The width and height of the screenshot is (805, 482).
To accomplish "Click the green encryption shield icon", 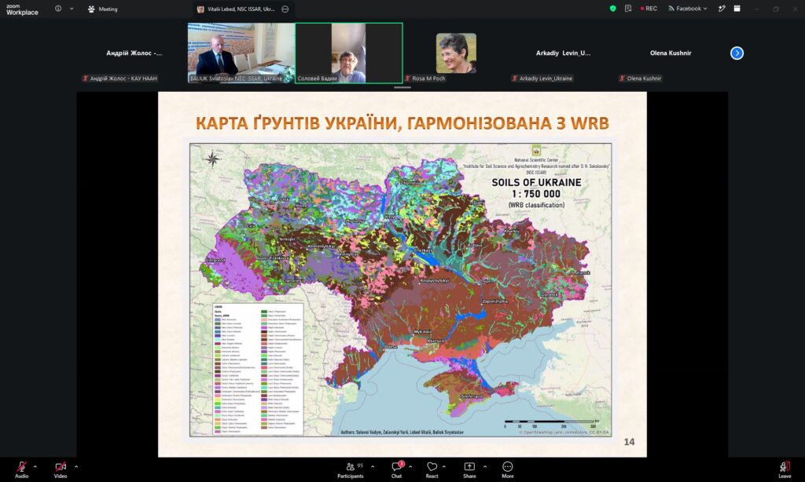I will point(612,9).
